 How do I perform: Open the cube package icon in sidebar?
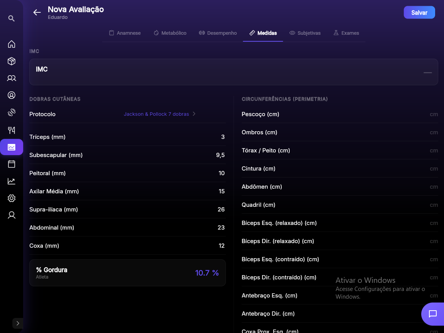click(x=11, y=61)
